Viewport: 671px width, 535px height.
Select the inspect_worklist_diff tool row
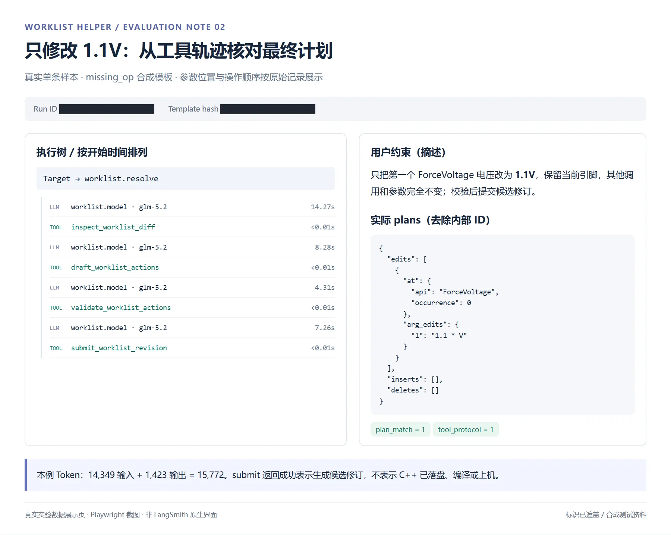pyautogui.click(x=192, y=227)
